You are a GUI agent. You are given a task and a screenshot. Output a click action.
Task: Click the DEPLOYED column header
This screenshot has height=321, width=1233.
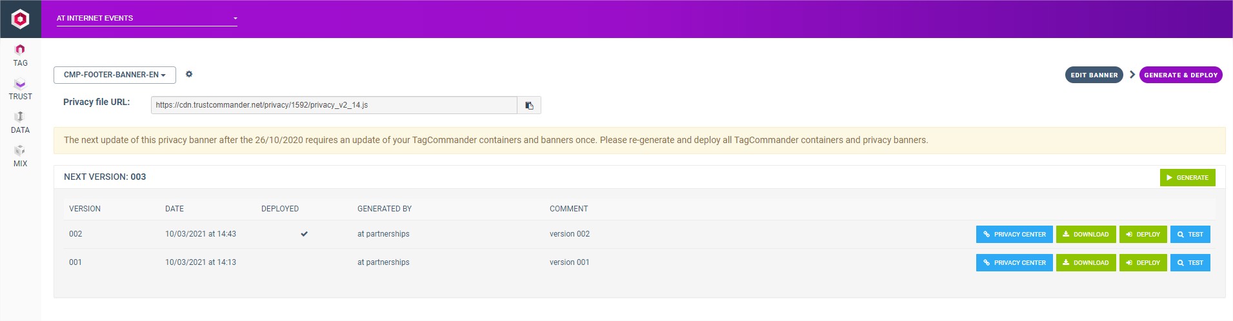click(x=280, y=209)
